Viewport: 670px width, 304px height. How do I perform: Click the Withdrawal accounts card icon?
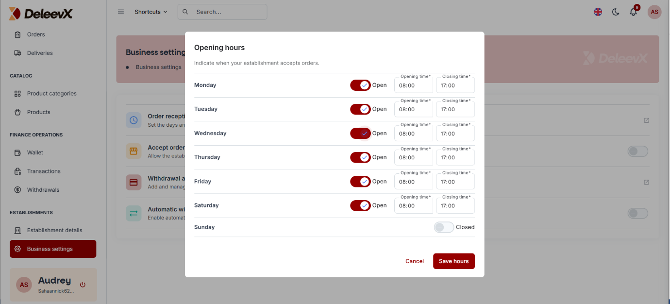(x=134, y=183)
